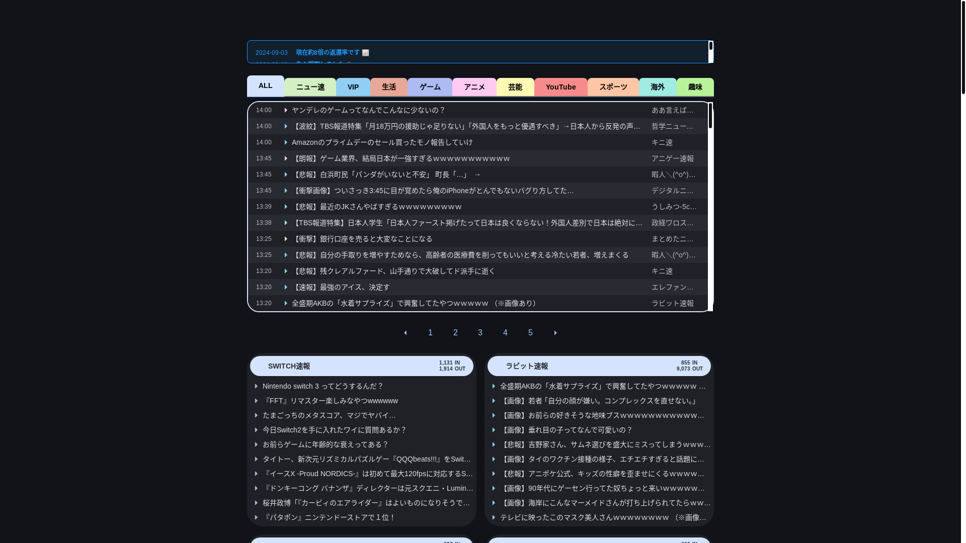Open 吉野家さん、サムネ選び link
Image resolution: width=966 pixels, height=543 pixels.
coord(605,444)
